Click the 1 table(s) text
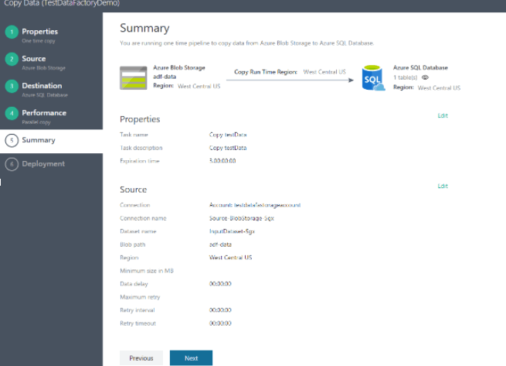The width and height of the screenshot is (506, 366). [406, 77]
